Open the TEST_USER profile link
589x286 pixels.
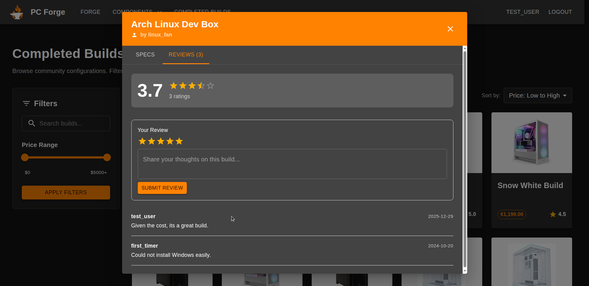[522, 12]
